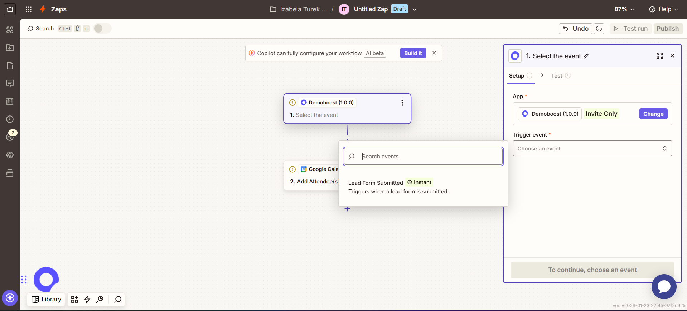Open the canvas Search
This screenshot has width=687, height=311.
point(41,29)
